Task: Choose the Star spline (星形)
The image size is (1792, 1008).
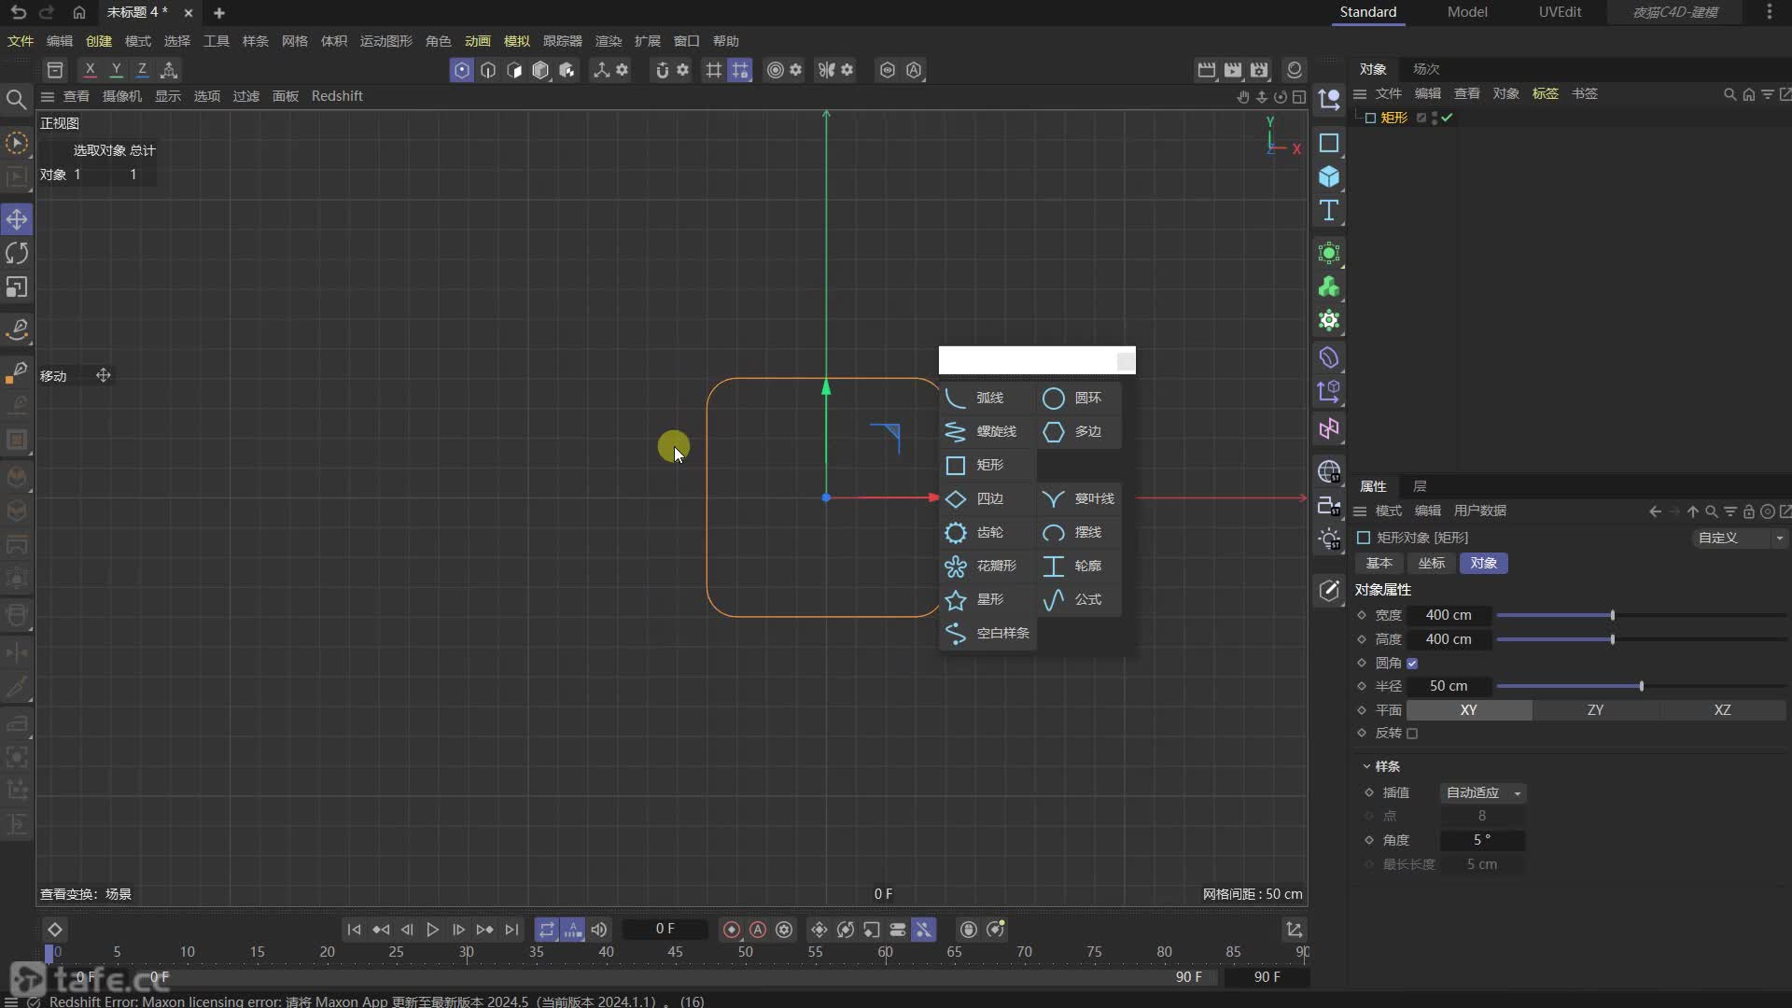Action: (987, 599)
